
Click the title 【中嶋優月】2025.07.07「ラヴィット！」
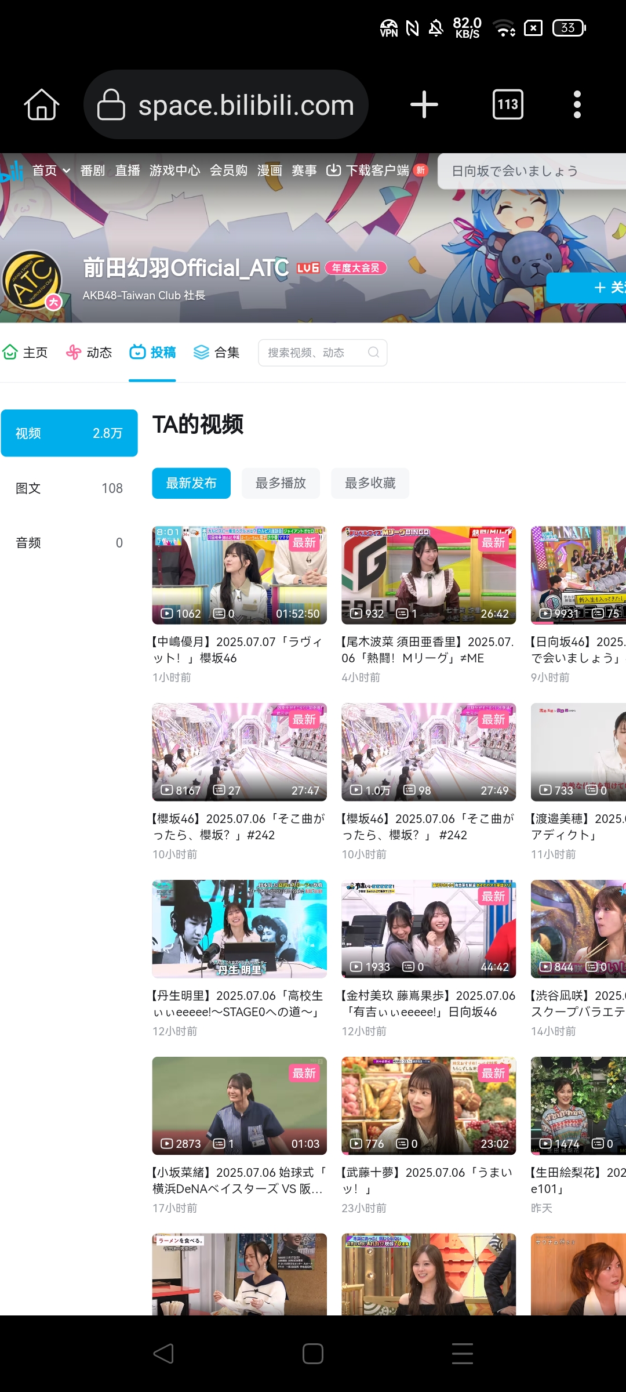coord(238,650)
